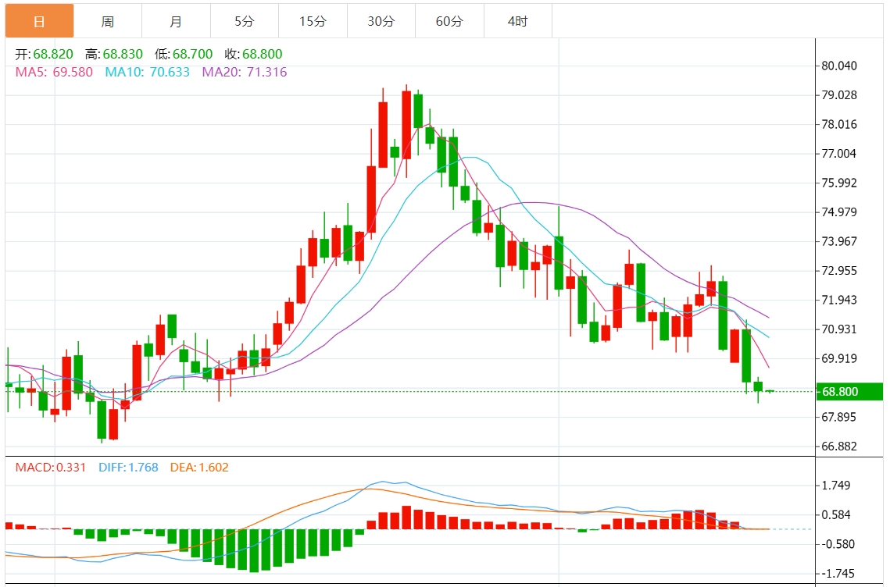This screenshot has height=587, width=890.
Task: Click the DEA: 1.602 value
Action: click(x=199, y=468)
